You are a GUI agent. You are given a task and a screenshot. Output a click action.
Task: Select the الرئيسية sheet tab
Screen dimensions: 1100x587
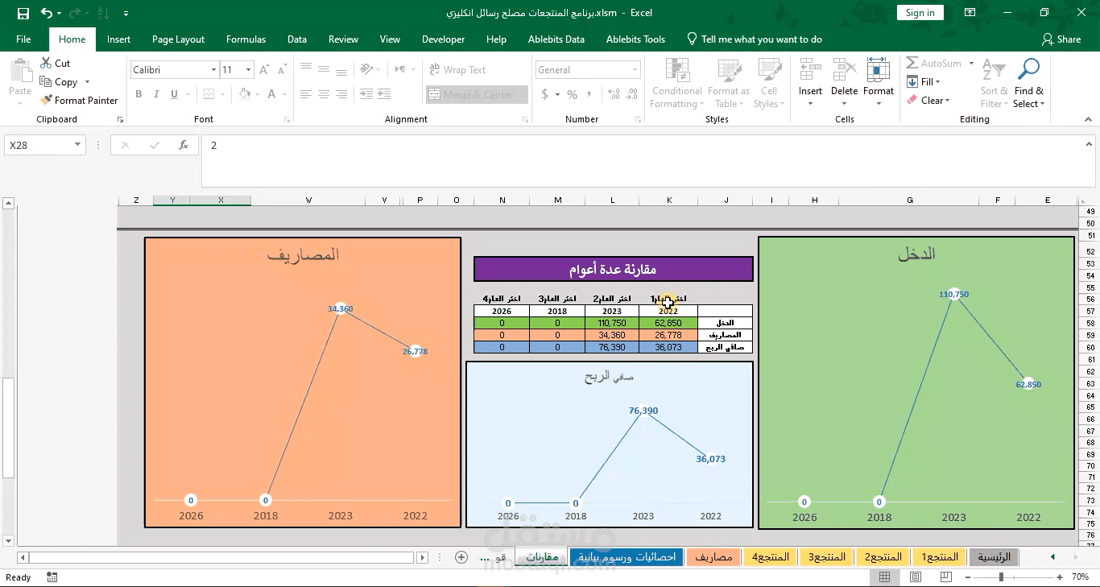point(994,556)
